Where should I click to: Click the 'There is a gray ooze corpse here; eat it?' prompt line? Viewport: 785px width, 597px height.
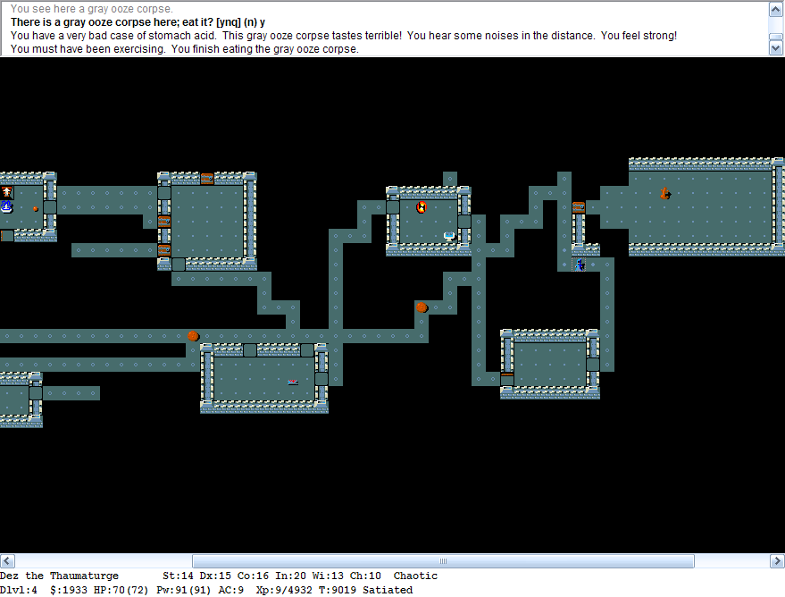click(138, 22)
